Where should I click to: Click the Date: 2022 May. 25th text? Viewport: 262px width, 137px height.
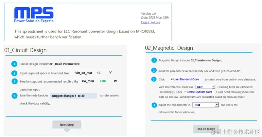[x=155, y=18]
